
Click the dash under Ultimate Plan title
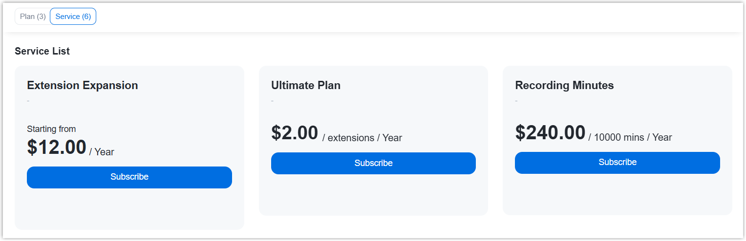(272, 101)
